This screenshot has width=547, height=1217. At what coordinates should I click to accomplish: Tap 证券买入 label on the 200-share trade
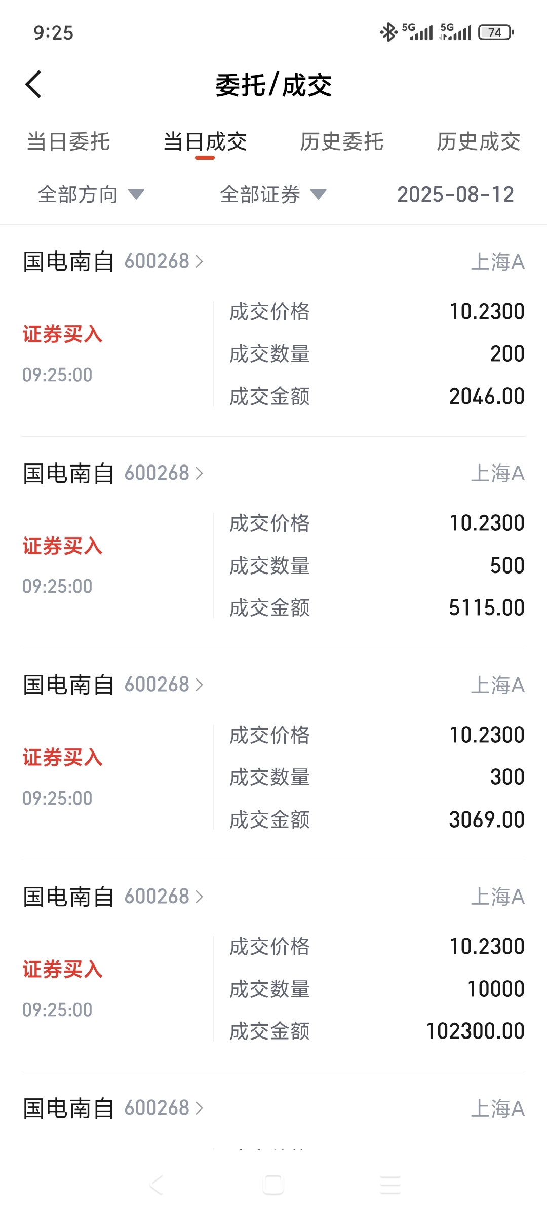(x=62, y=334)
